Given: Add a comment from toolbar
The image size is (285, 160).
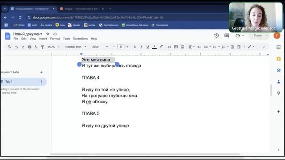Looking at the screenshot, I should (x=176, y=47).
